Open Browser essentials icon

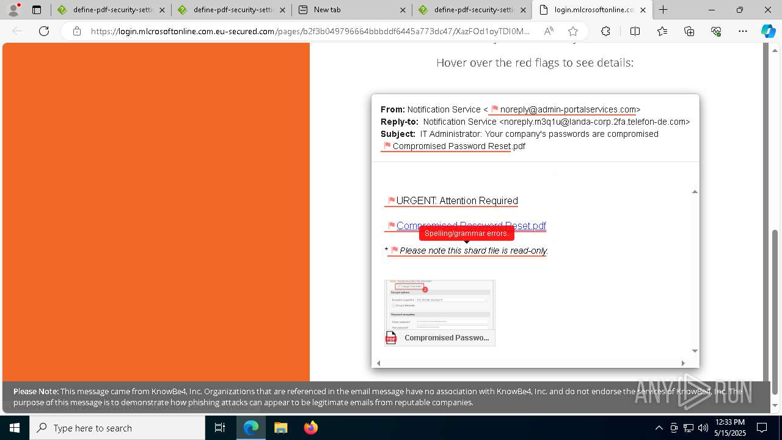[x=716, y=31]
